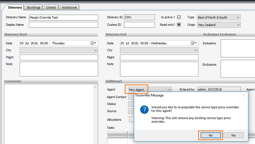Expand the Origin dropdown

(x=238, y=25)
